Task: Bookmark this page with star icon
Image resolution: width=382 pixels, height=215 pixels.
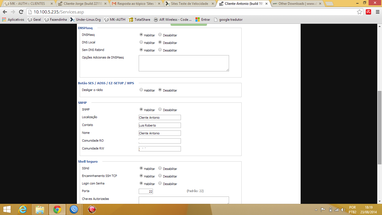Action: click(x=360, y=12)
